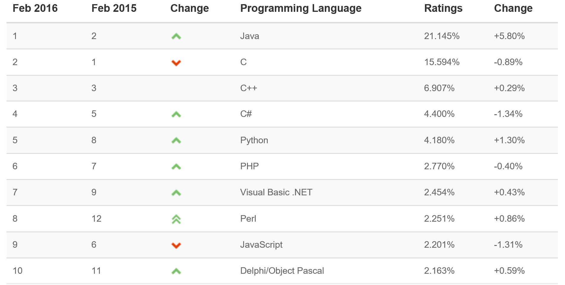Click the up arrow in Visual Basic .NET row

(x=176, y=193)
